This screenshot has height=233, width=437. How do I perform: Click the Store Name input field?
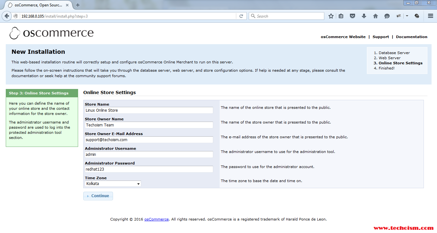click(149, 110)
